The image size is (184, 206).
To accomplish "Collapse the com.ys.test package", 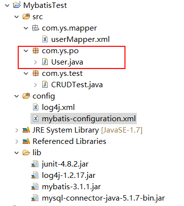I will tap(26, 73).
